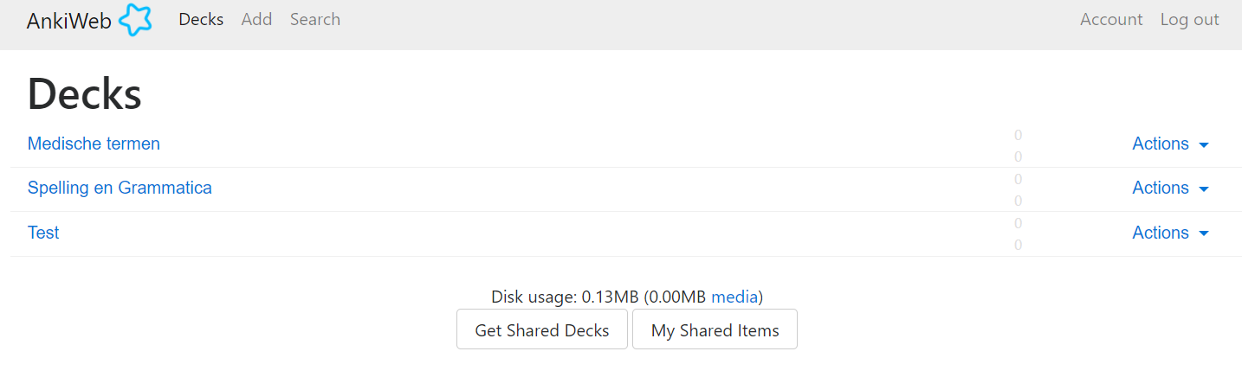Open the Decks navigation tab
Image resolution: width=1242 pixels, height=377 pixels.
(x=201, y=19)
